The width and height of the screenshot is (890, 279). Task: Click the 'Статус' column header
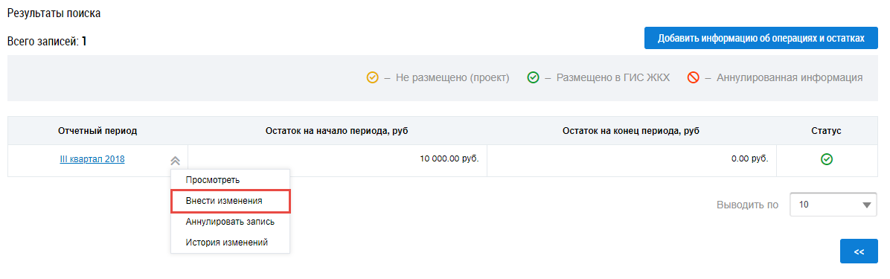827,131
